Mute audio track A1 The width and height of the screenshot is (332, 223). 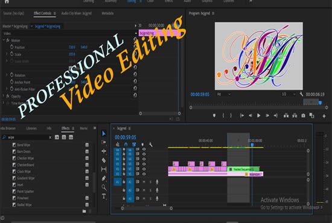pos(144,182)
